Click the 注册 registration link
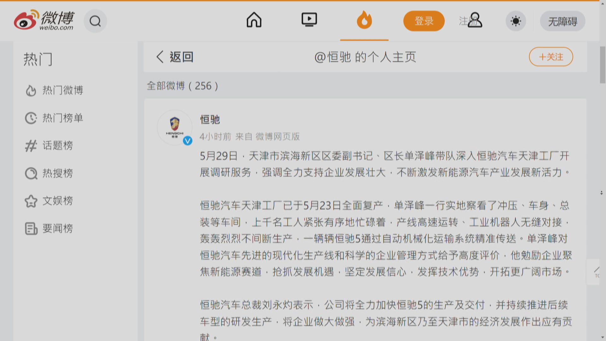 [468, 21]
